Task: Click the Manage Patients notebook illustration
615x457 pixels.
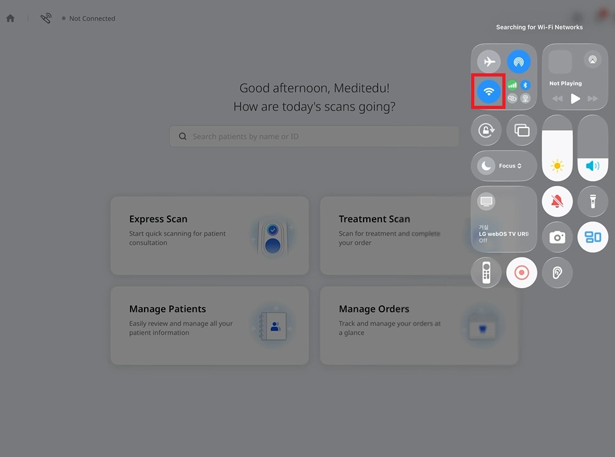Action: point(272,326)
